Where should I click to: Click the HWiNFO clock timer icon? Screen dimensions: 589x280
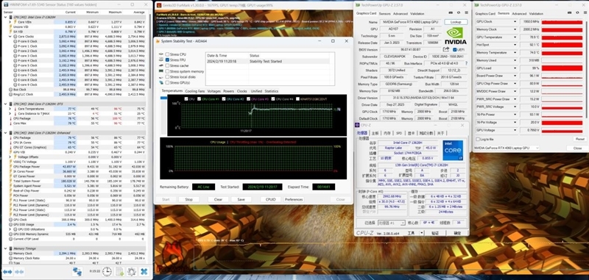pos(107,272)
